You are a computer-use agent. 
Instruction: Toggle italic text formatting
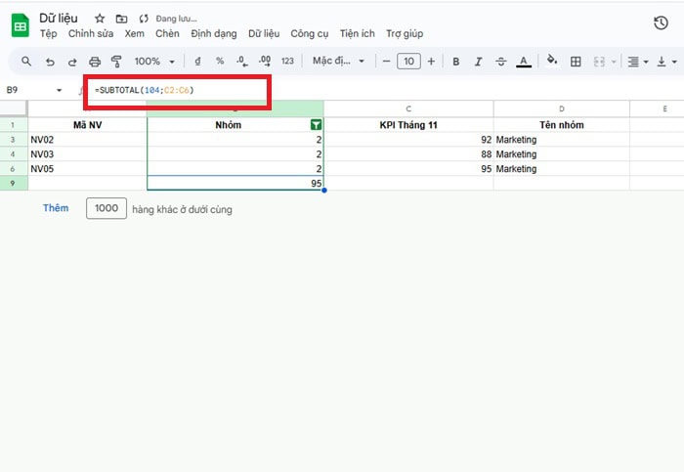tap(480, 62)
